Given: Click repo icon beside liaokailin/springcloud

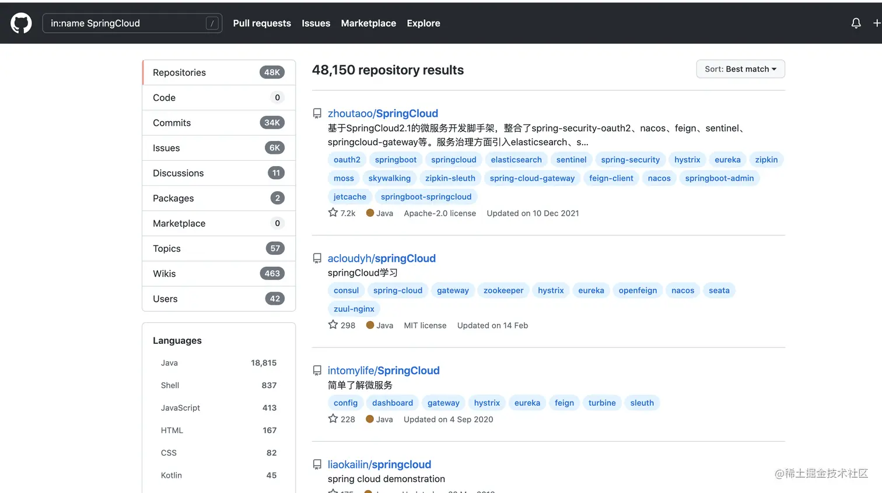Looking at the screenshot, I should pyautogui.click(x=317, y=464).
